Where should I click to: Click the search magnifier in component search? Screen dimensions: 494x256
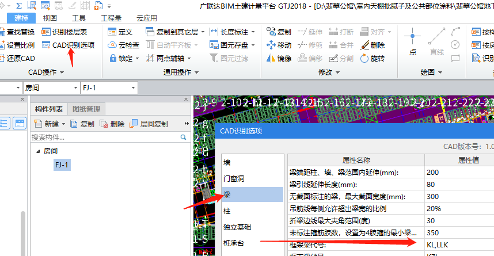coord(183,137)
